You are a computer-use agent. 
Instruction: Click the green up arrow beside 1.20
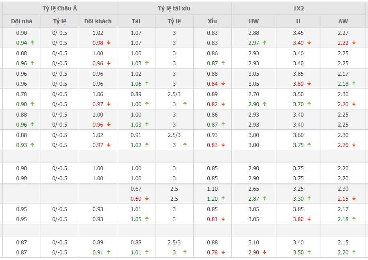223,199
